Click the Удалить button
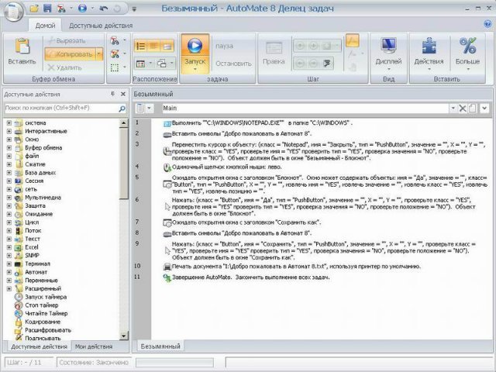The width and height of the screenshot is (496, 372). 65,67
